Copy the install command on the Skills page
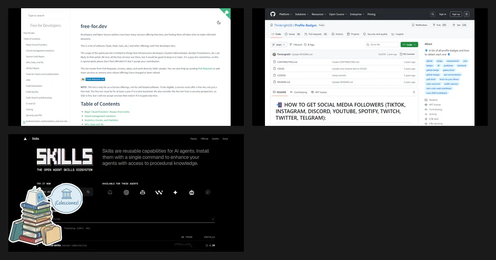The height and width of the screenshot is (260, 496). click(x=88, y=192)
